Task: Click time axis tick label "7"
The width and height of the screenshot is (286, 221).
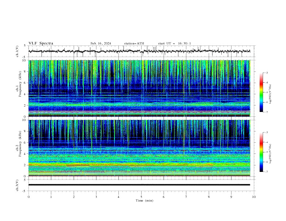Action: click(x=186, y=197)
